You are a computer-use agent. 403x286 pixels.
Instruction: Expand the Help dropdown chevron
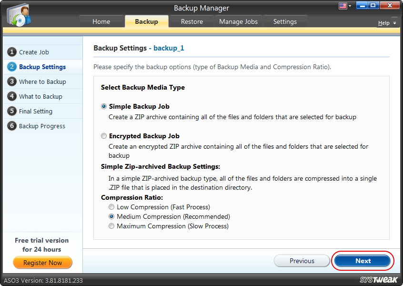tap(395, 23)
